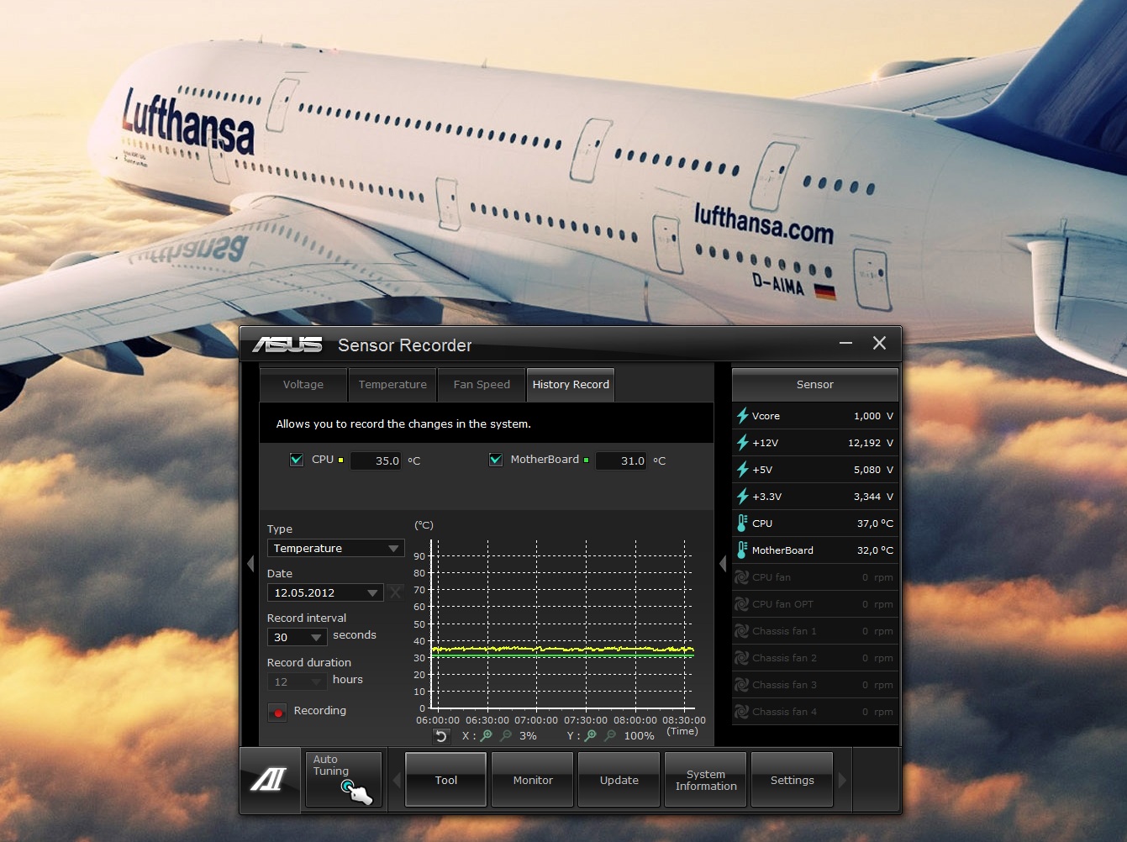
Task: Click the Y zoom value 100%
Action: (x=639, y=736)
